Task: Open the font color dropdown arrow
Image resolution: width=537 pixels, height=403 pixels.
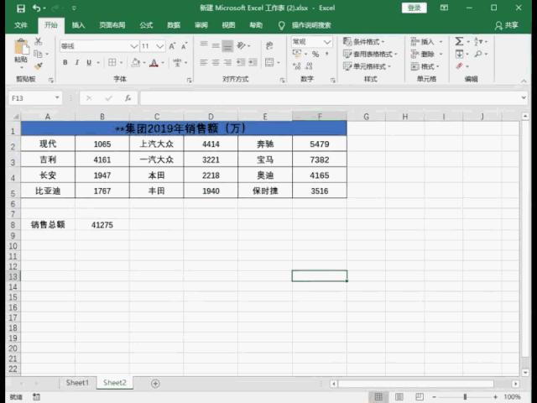Action: pos(163,63)
